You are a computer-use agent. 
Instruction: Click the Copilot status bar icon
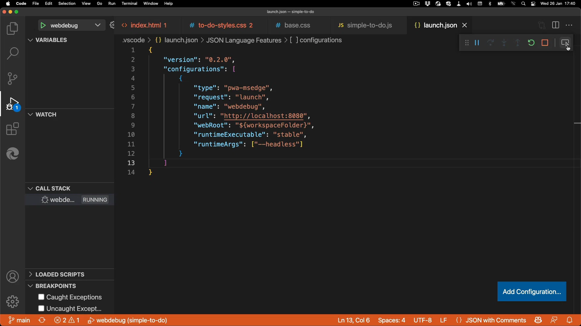[x=538, y=320]
